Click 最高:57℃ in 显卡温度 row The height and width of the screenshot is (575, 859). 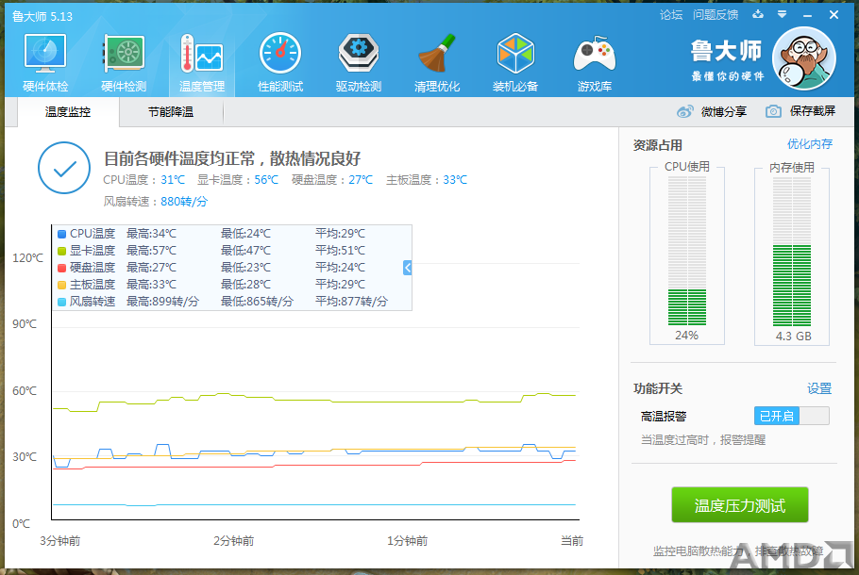(x=151, y=251)
